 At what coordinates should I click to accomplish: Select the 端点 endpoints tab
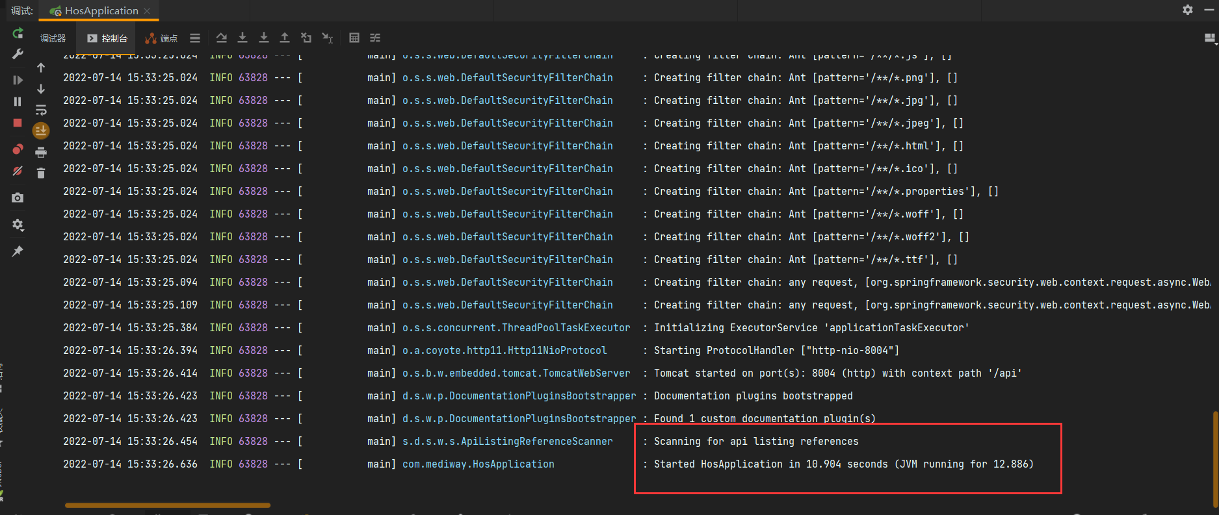[x=162, y=38]
